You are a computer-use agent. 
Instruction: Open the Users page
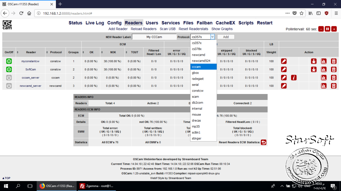152,23
